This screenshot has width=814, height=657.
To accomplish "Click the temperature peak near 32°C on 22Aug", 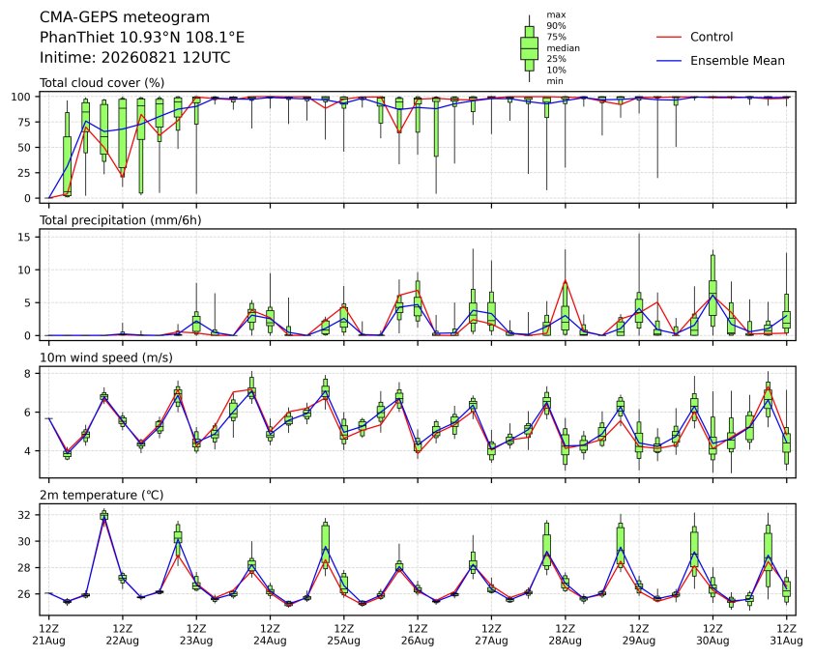I will tap(103, 515).
